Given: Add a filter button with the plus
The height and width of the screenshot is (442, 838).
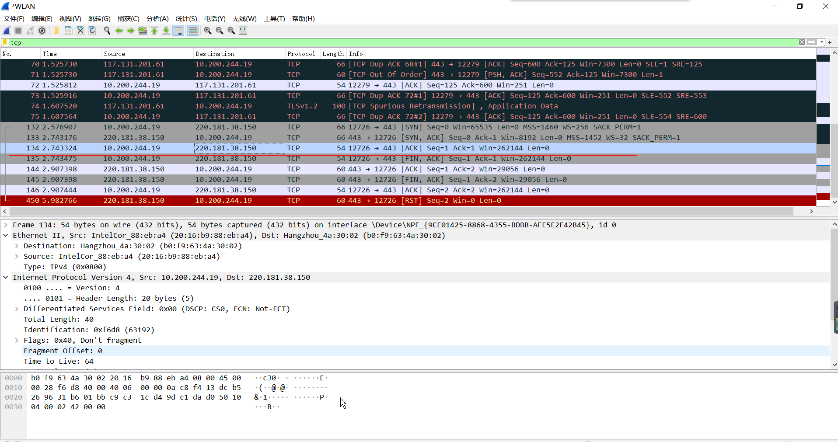Looking at the screenshot, I should [x=830, y=42].
